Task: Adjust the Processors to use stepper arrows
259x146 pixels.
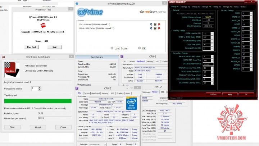Action: 40,89
